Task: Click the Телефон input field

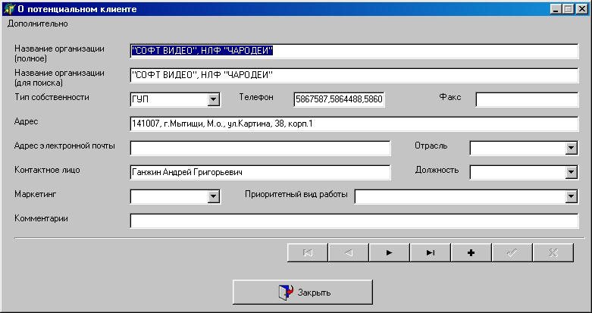Action: 339,100
